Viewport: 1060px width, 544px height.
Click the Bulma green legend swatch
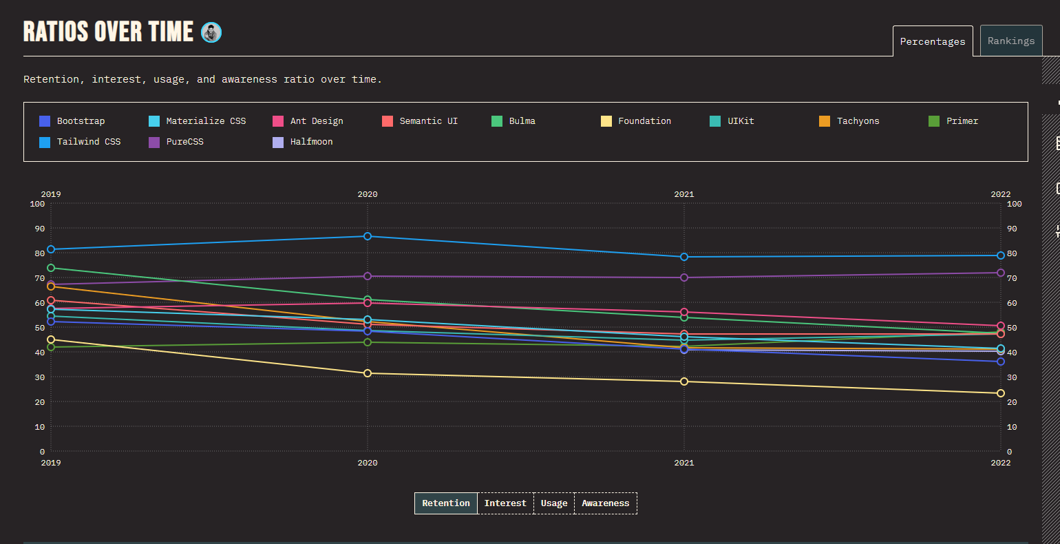pos(497,121)
